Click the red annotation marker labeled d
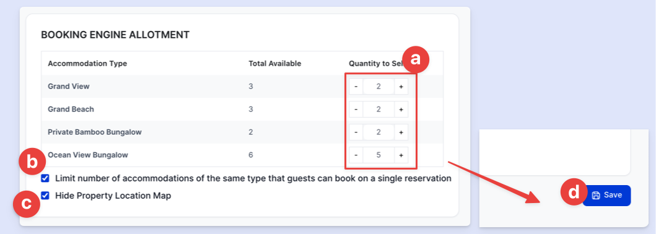This screenshot has height=234, width=656. pyautogui.click(x=574, y=192)
